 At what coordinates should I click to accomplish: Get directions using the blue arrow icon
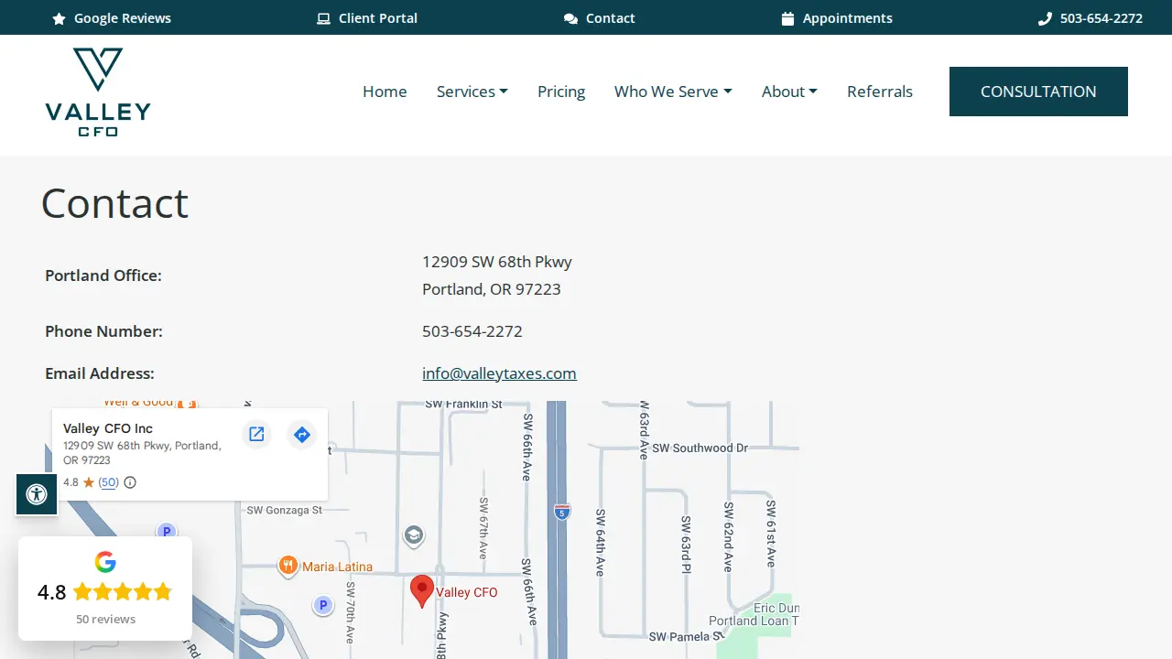[301, 434]
